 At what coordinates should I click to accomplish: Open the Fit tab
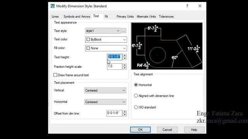coord(106,17)
